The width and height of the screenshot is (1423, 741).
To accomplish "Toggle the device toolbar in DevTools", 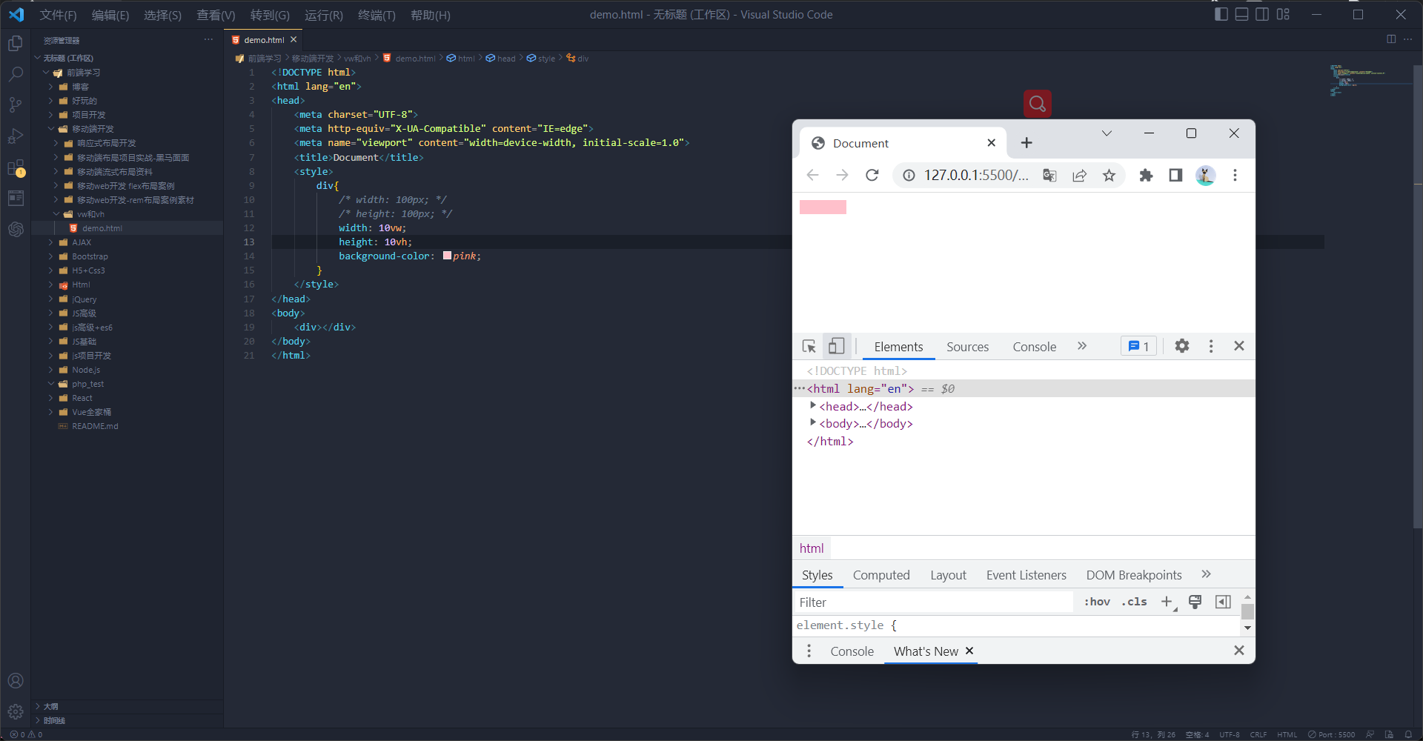I will pyautogui.click(x=837, y=346).
